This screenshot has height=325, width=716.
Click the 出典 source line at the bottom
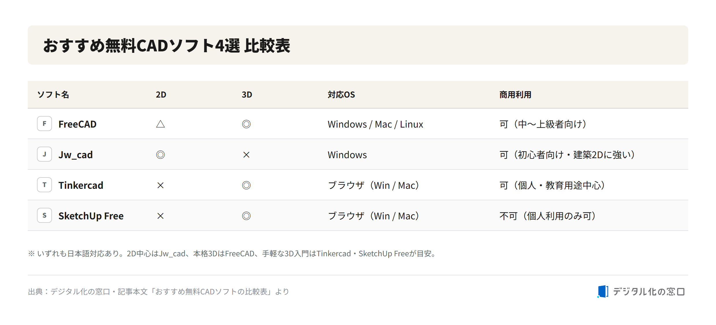(x=159, y=292)
